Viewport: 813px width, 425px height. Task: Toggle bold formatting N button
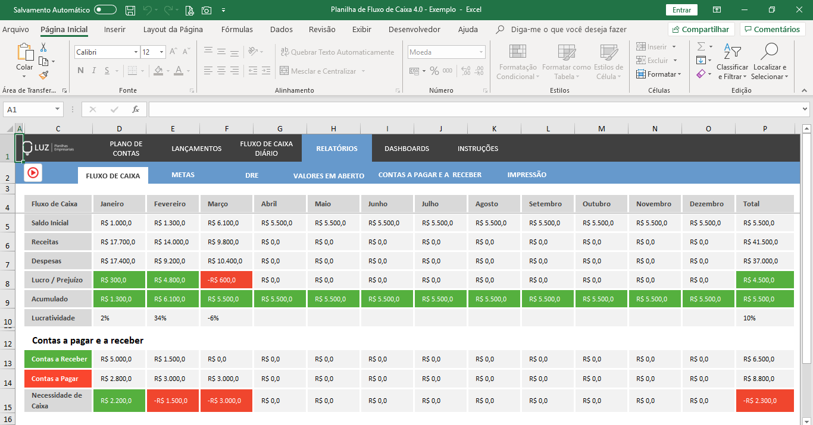pyautogui.click(x=80, y=71)
